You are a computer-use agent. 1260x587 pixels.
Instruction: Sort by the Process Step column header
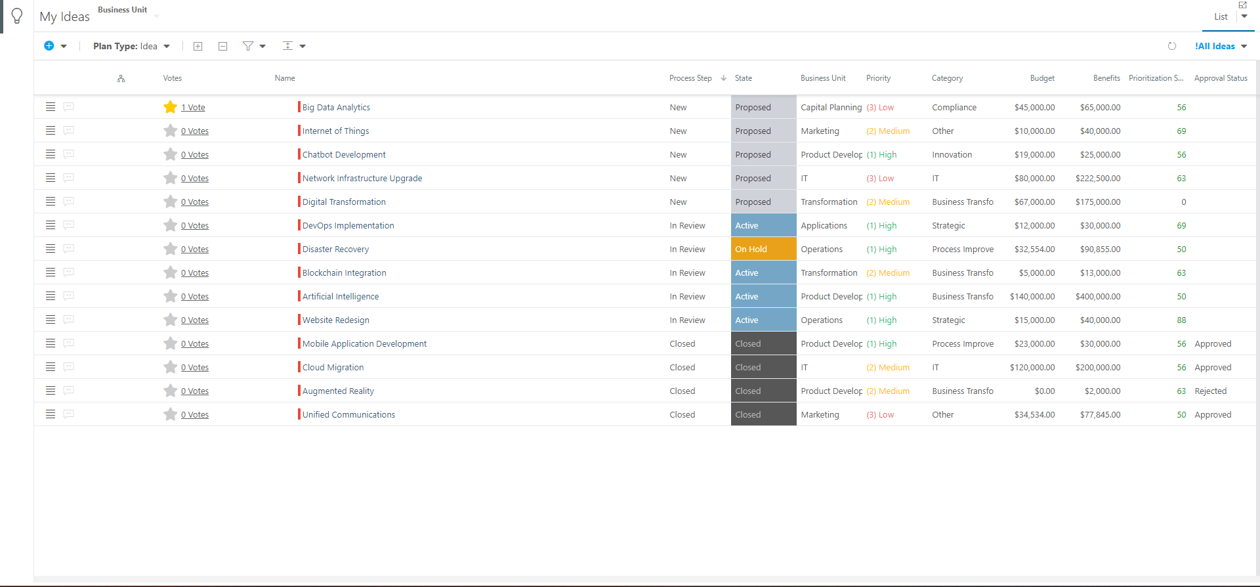pyautogui.click(x=690, y=78)
